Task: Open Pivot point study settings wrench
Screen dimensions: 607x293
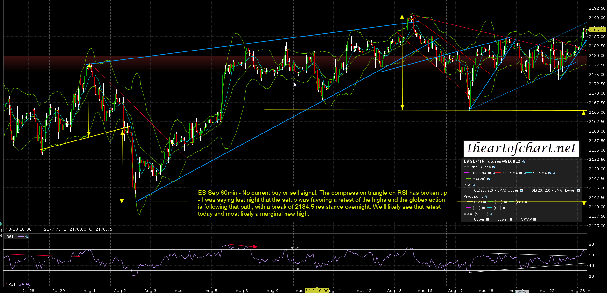Action: click(x=486, y=197)
